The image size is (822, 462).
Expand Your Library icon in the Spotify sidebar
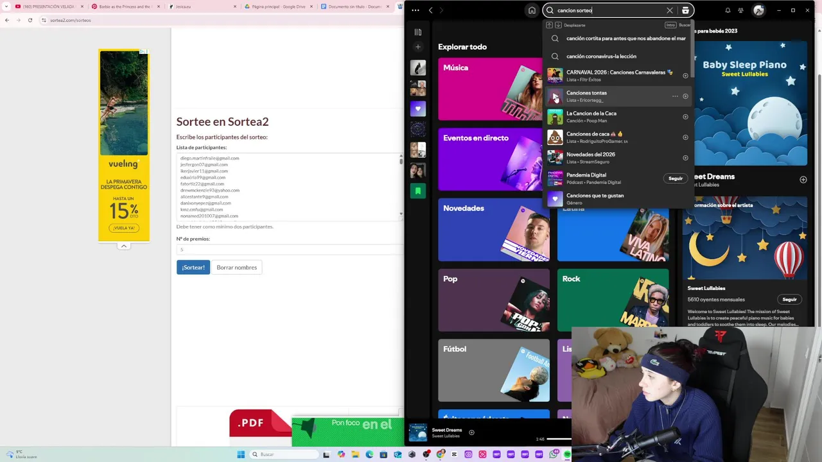point(418,32)
